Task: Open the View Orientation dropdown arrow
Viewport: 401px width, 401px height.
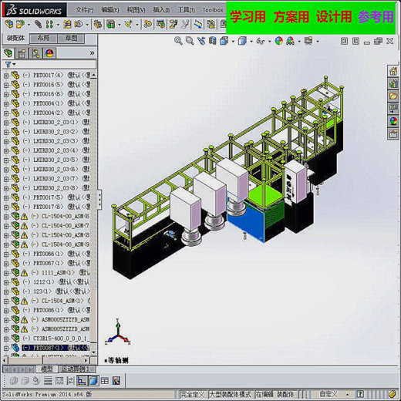Action: tap(233, 41)
